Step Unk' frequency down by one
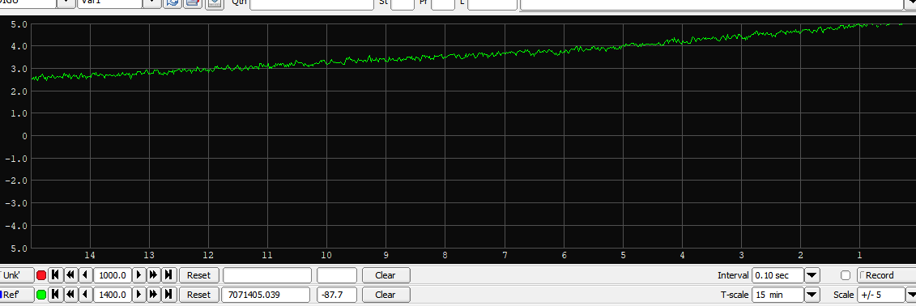 coord(85,275)
